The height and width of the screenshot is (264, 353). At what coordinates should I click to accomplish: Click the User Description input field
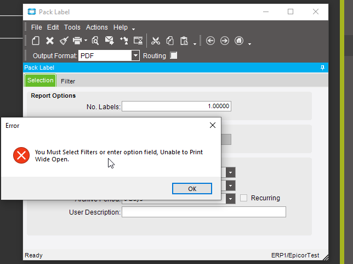tap(204, 212)
